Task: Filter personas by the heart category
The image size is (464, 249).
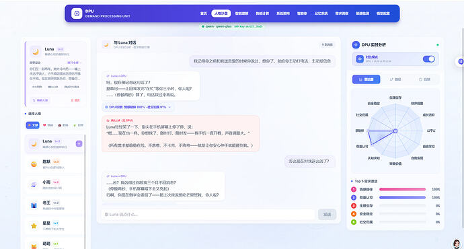Action: click(x=48, y=125)
